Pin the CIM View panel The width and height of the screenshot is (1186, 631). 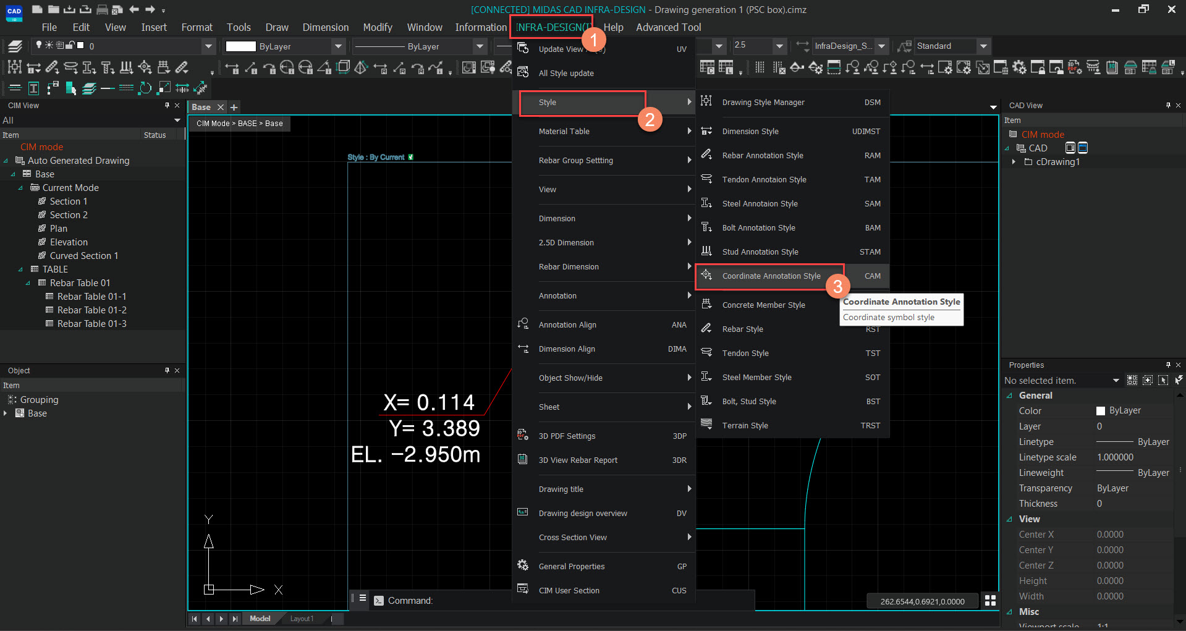point(167,106)
